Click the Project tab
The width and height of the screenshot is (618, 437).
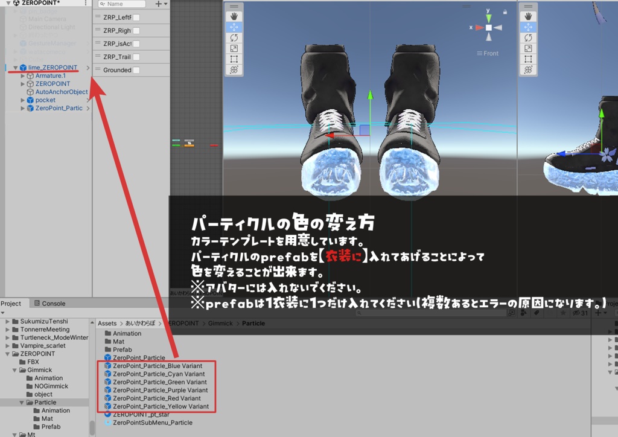click(x=11, y=303)
